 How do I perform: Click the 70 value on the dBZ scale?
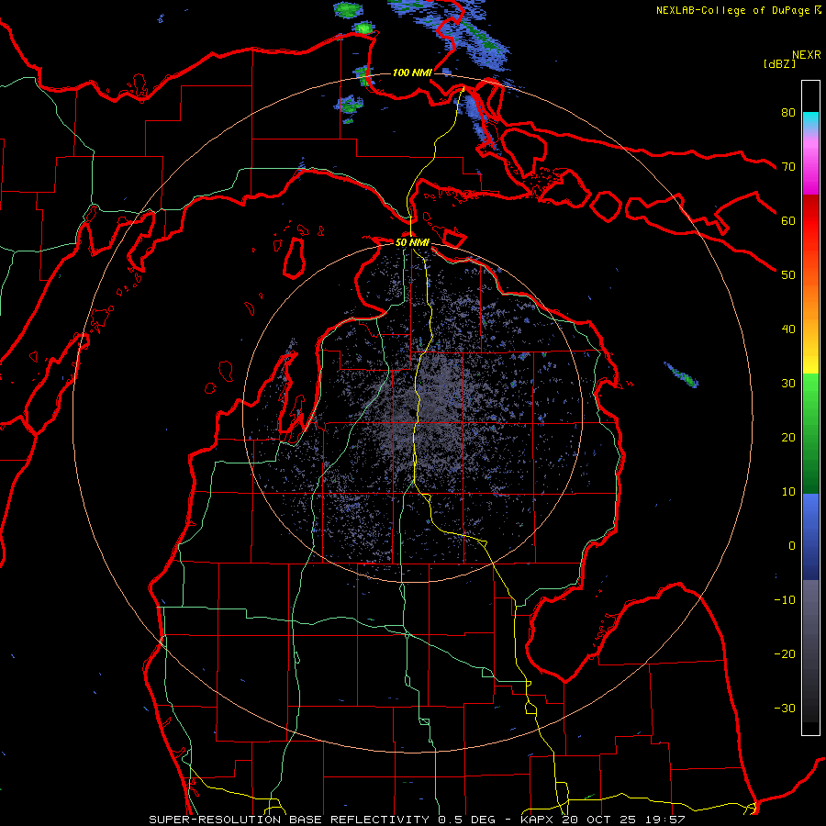pyautogui.click(x=788, y=166)
